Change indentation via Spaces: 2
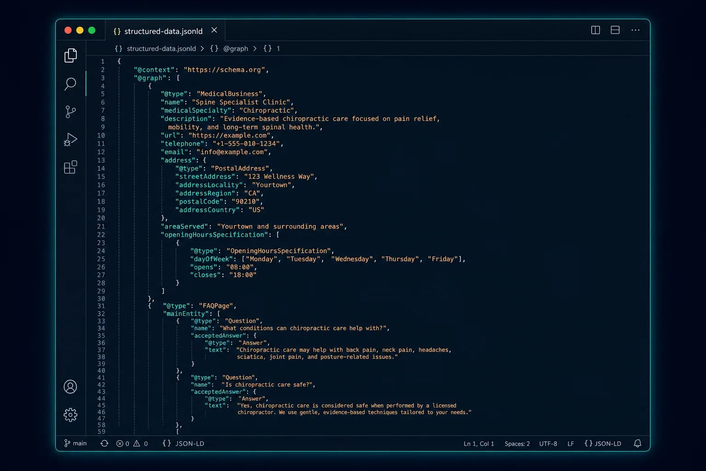The height and width of the screenshot is (471, 706). (x=517, y=444)
